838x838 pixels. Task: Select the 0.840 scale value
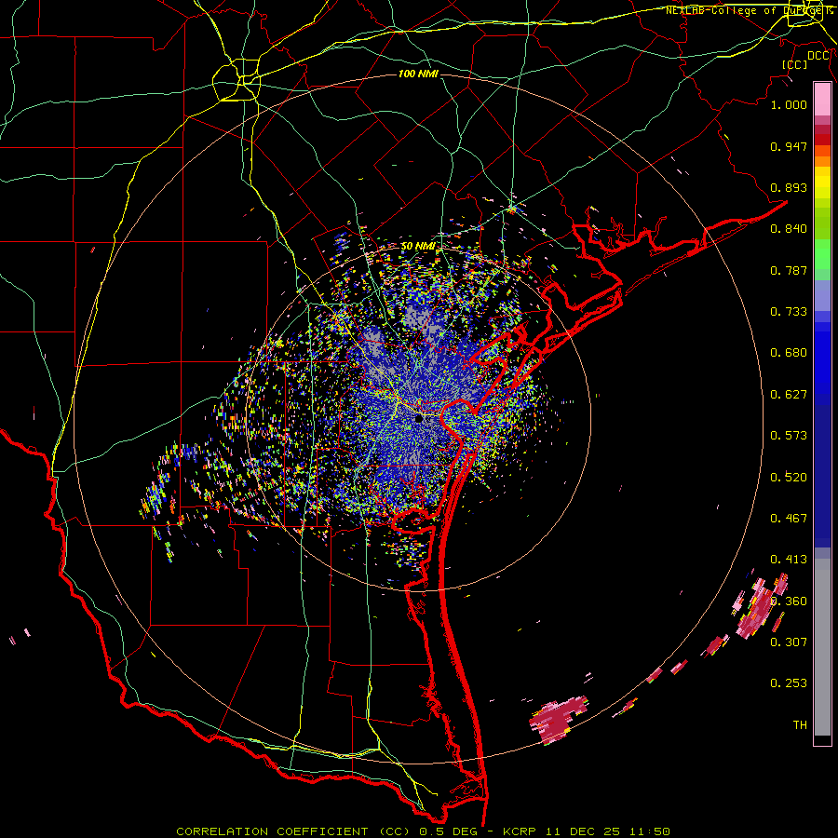789,229
